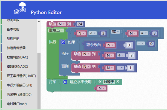Click the N等于 text string field
Image resolution: width=167 pixels, height=110 pixels.
click(x=109, y=82)
